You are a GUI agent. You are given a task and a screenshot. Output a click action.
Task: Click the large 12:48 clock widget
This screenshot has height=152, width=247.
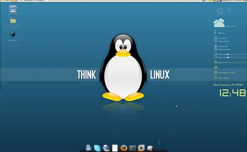[233, 93]
